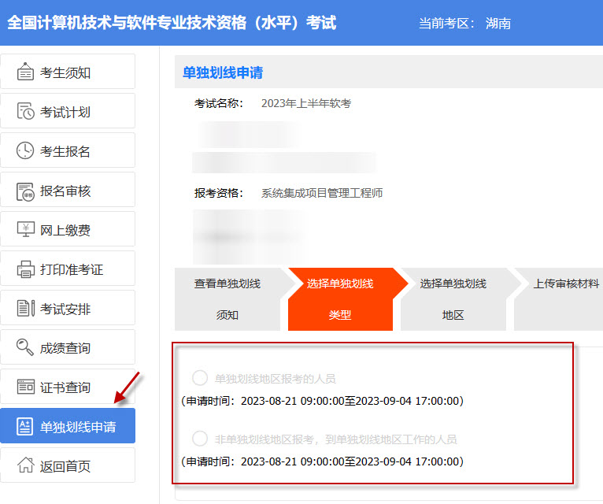Go to 考试安排 page

pos(68,308)
